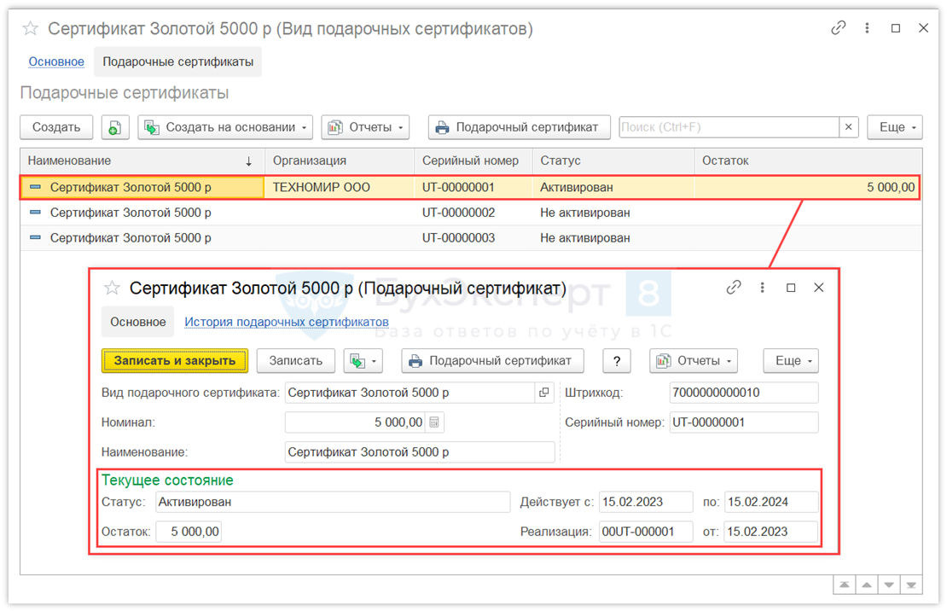Viewport: 947px width, 612px height.
Task: Copy link to outer window
Action: click(x=838, y=28)
